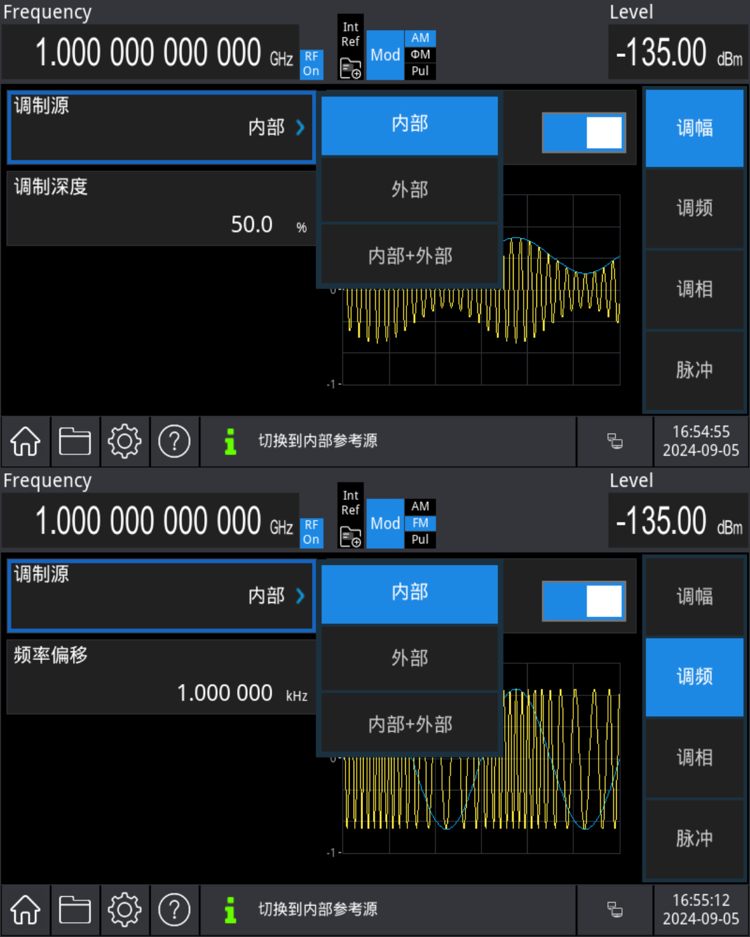Tap the home icon on the AM screen
Viewport: 750px width, 937px height.
(x=25, y=442)
